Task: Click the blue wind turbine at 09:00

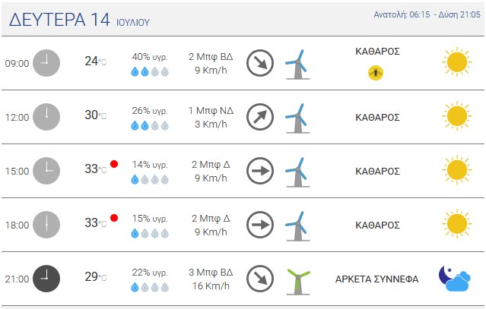Action: tap(297, 65)
